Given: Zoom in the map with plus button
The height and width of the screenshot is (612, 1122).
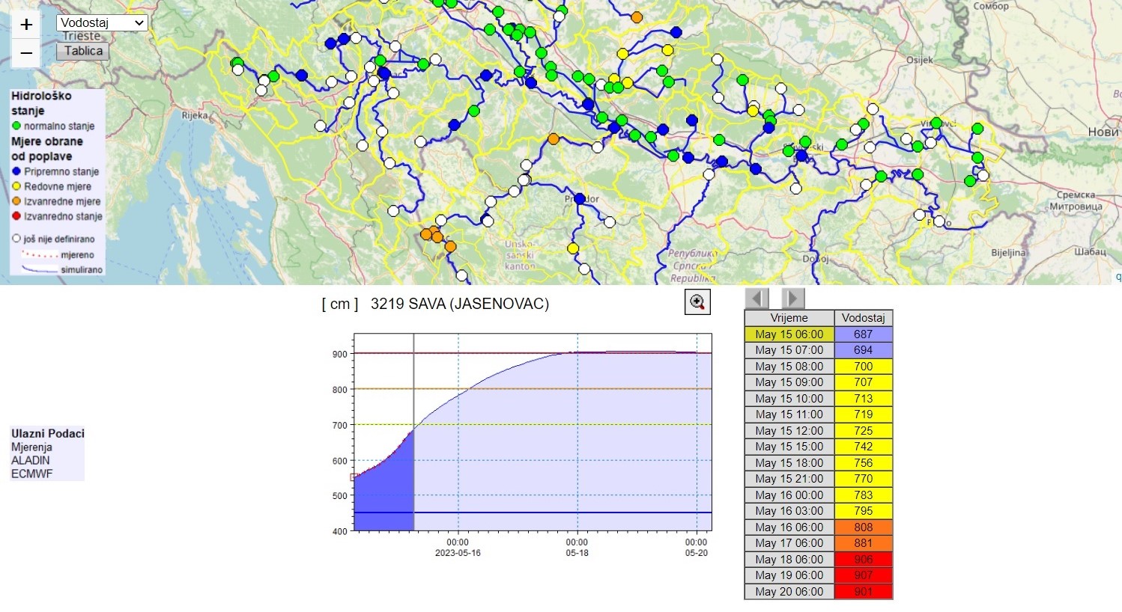Looking at the screenshot, I should (x=26, y=25).
